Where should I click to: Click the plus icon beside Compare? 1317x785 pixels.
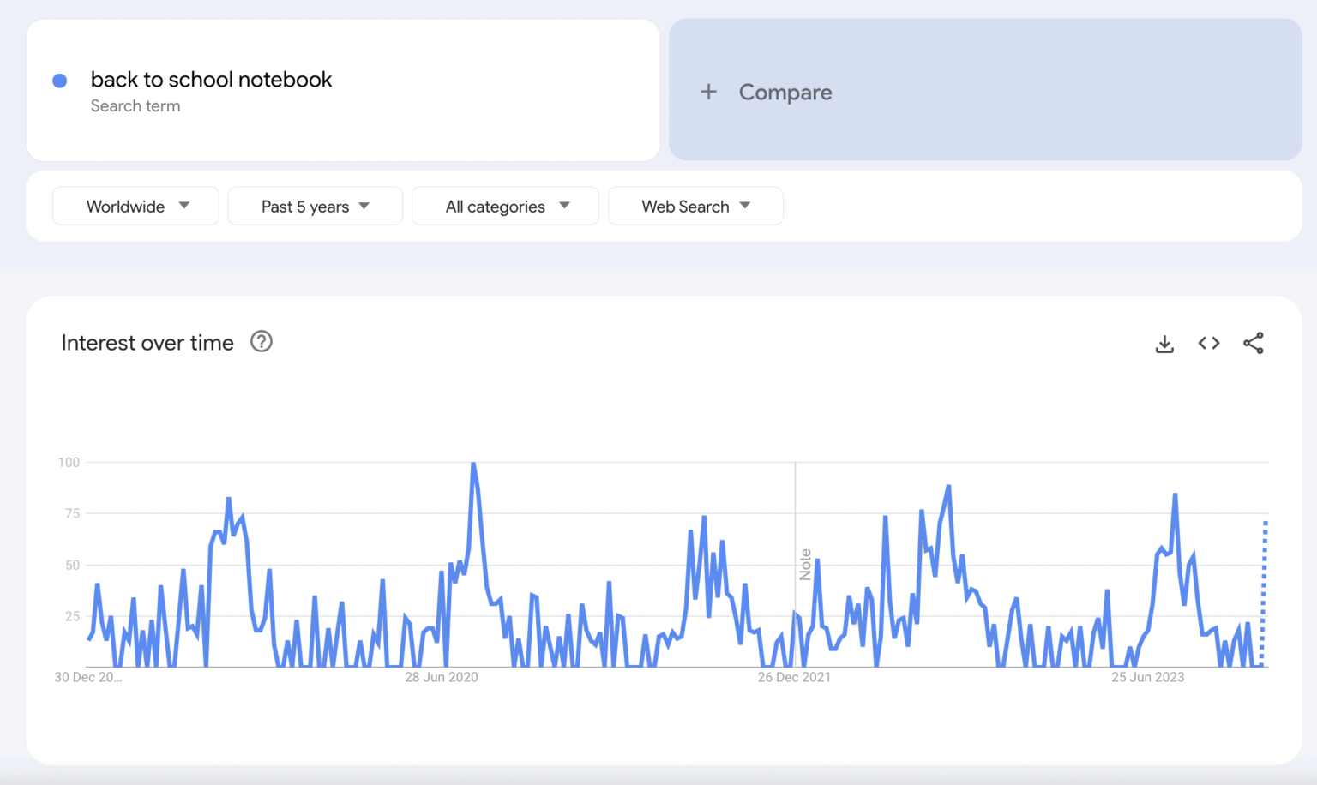click(x=708, y=92)
